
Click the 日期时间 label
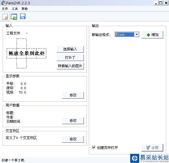tap(14, 122)
